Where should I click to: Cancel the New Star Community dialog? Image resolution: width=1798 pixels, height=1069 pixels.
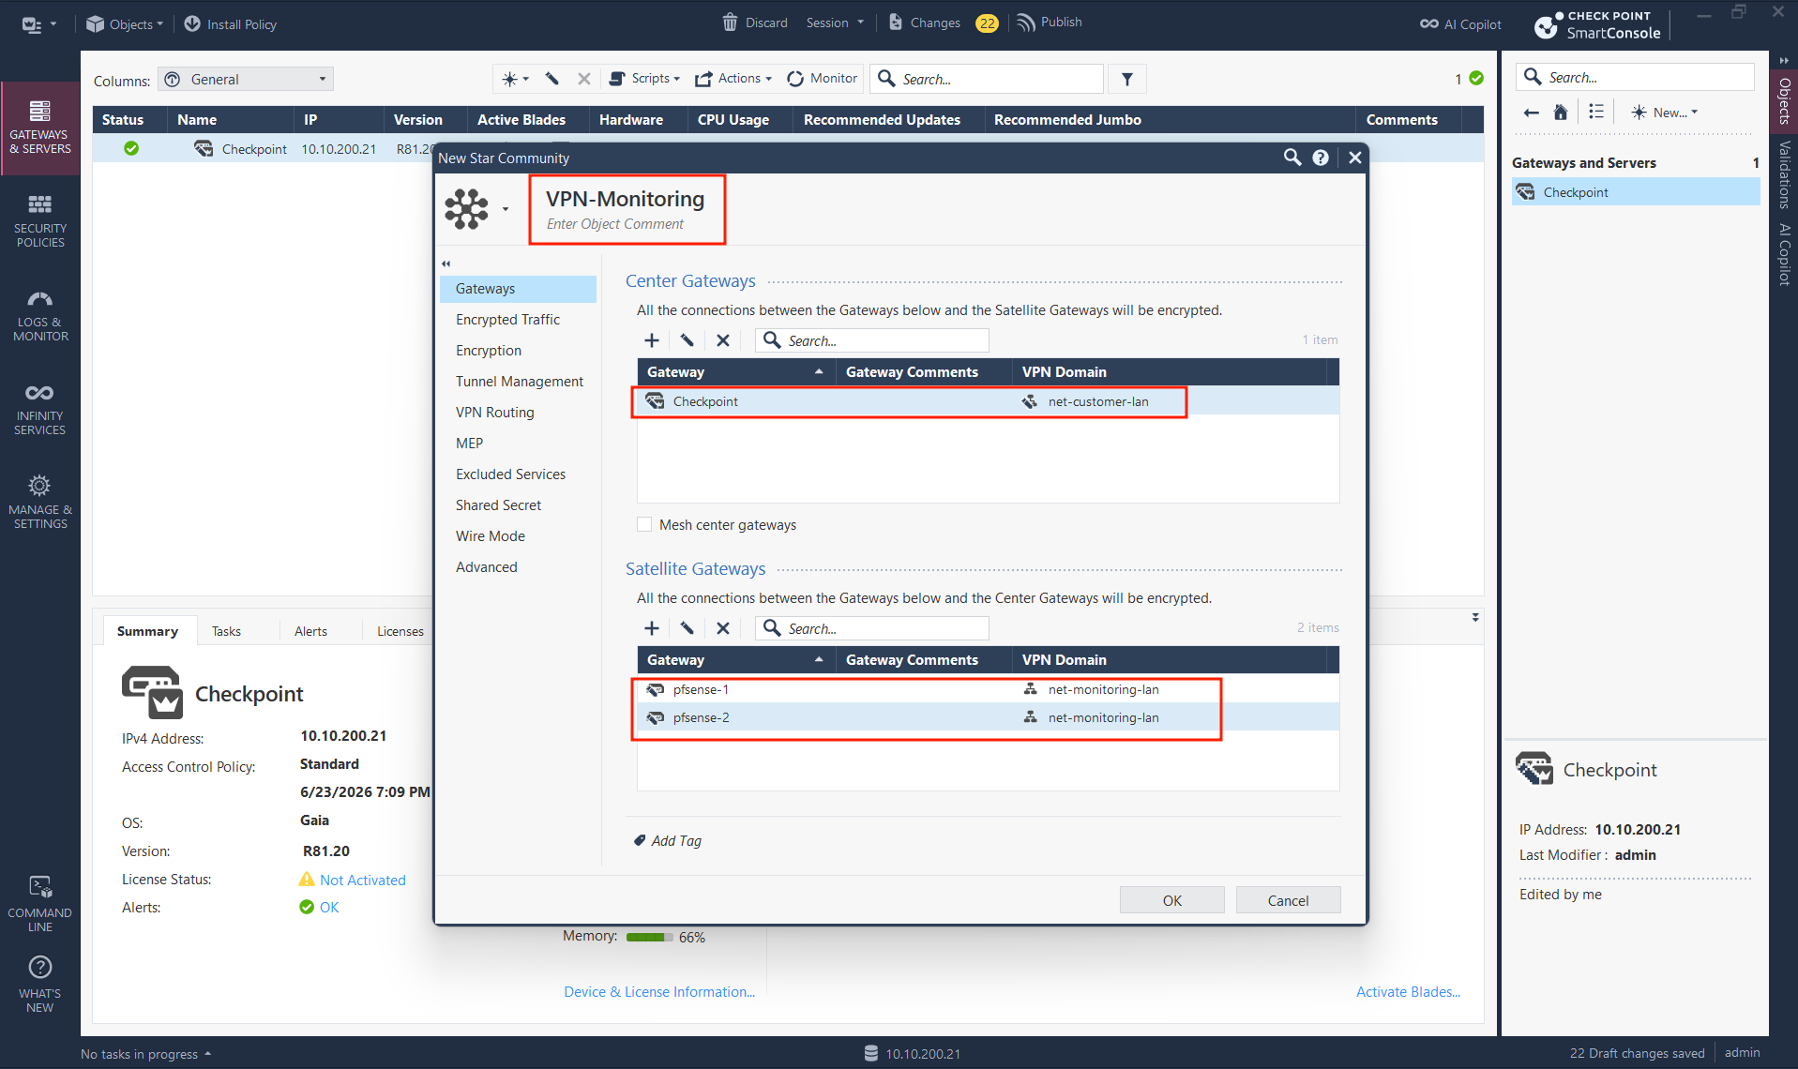click(x=1289, y=900)
